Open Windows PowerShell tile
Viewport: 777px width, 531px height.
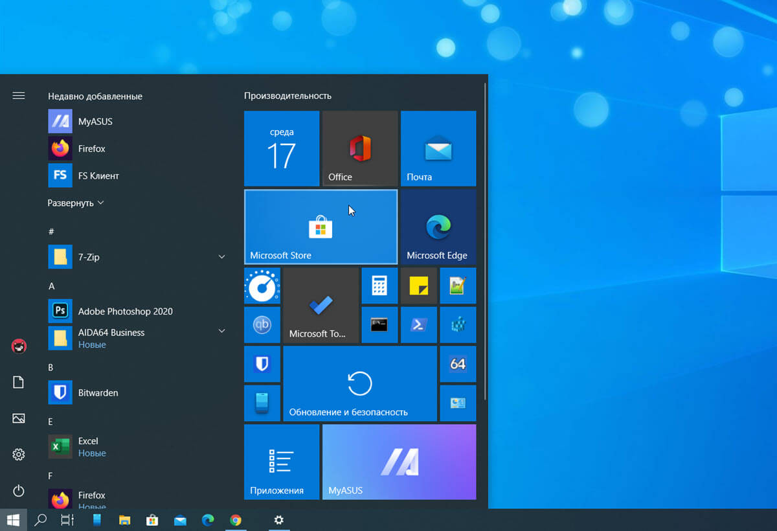(418, 324)
